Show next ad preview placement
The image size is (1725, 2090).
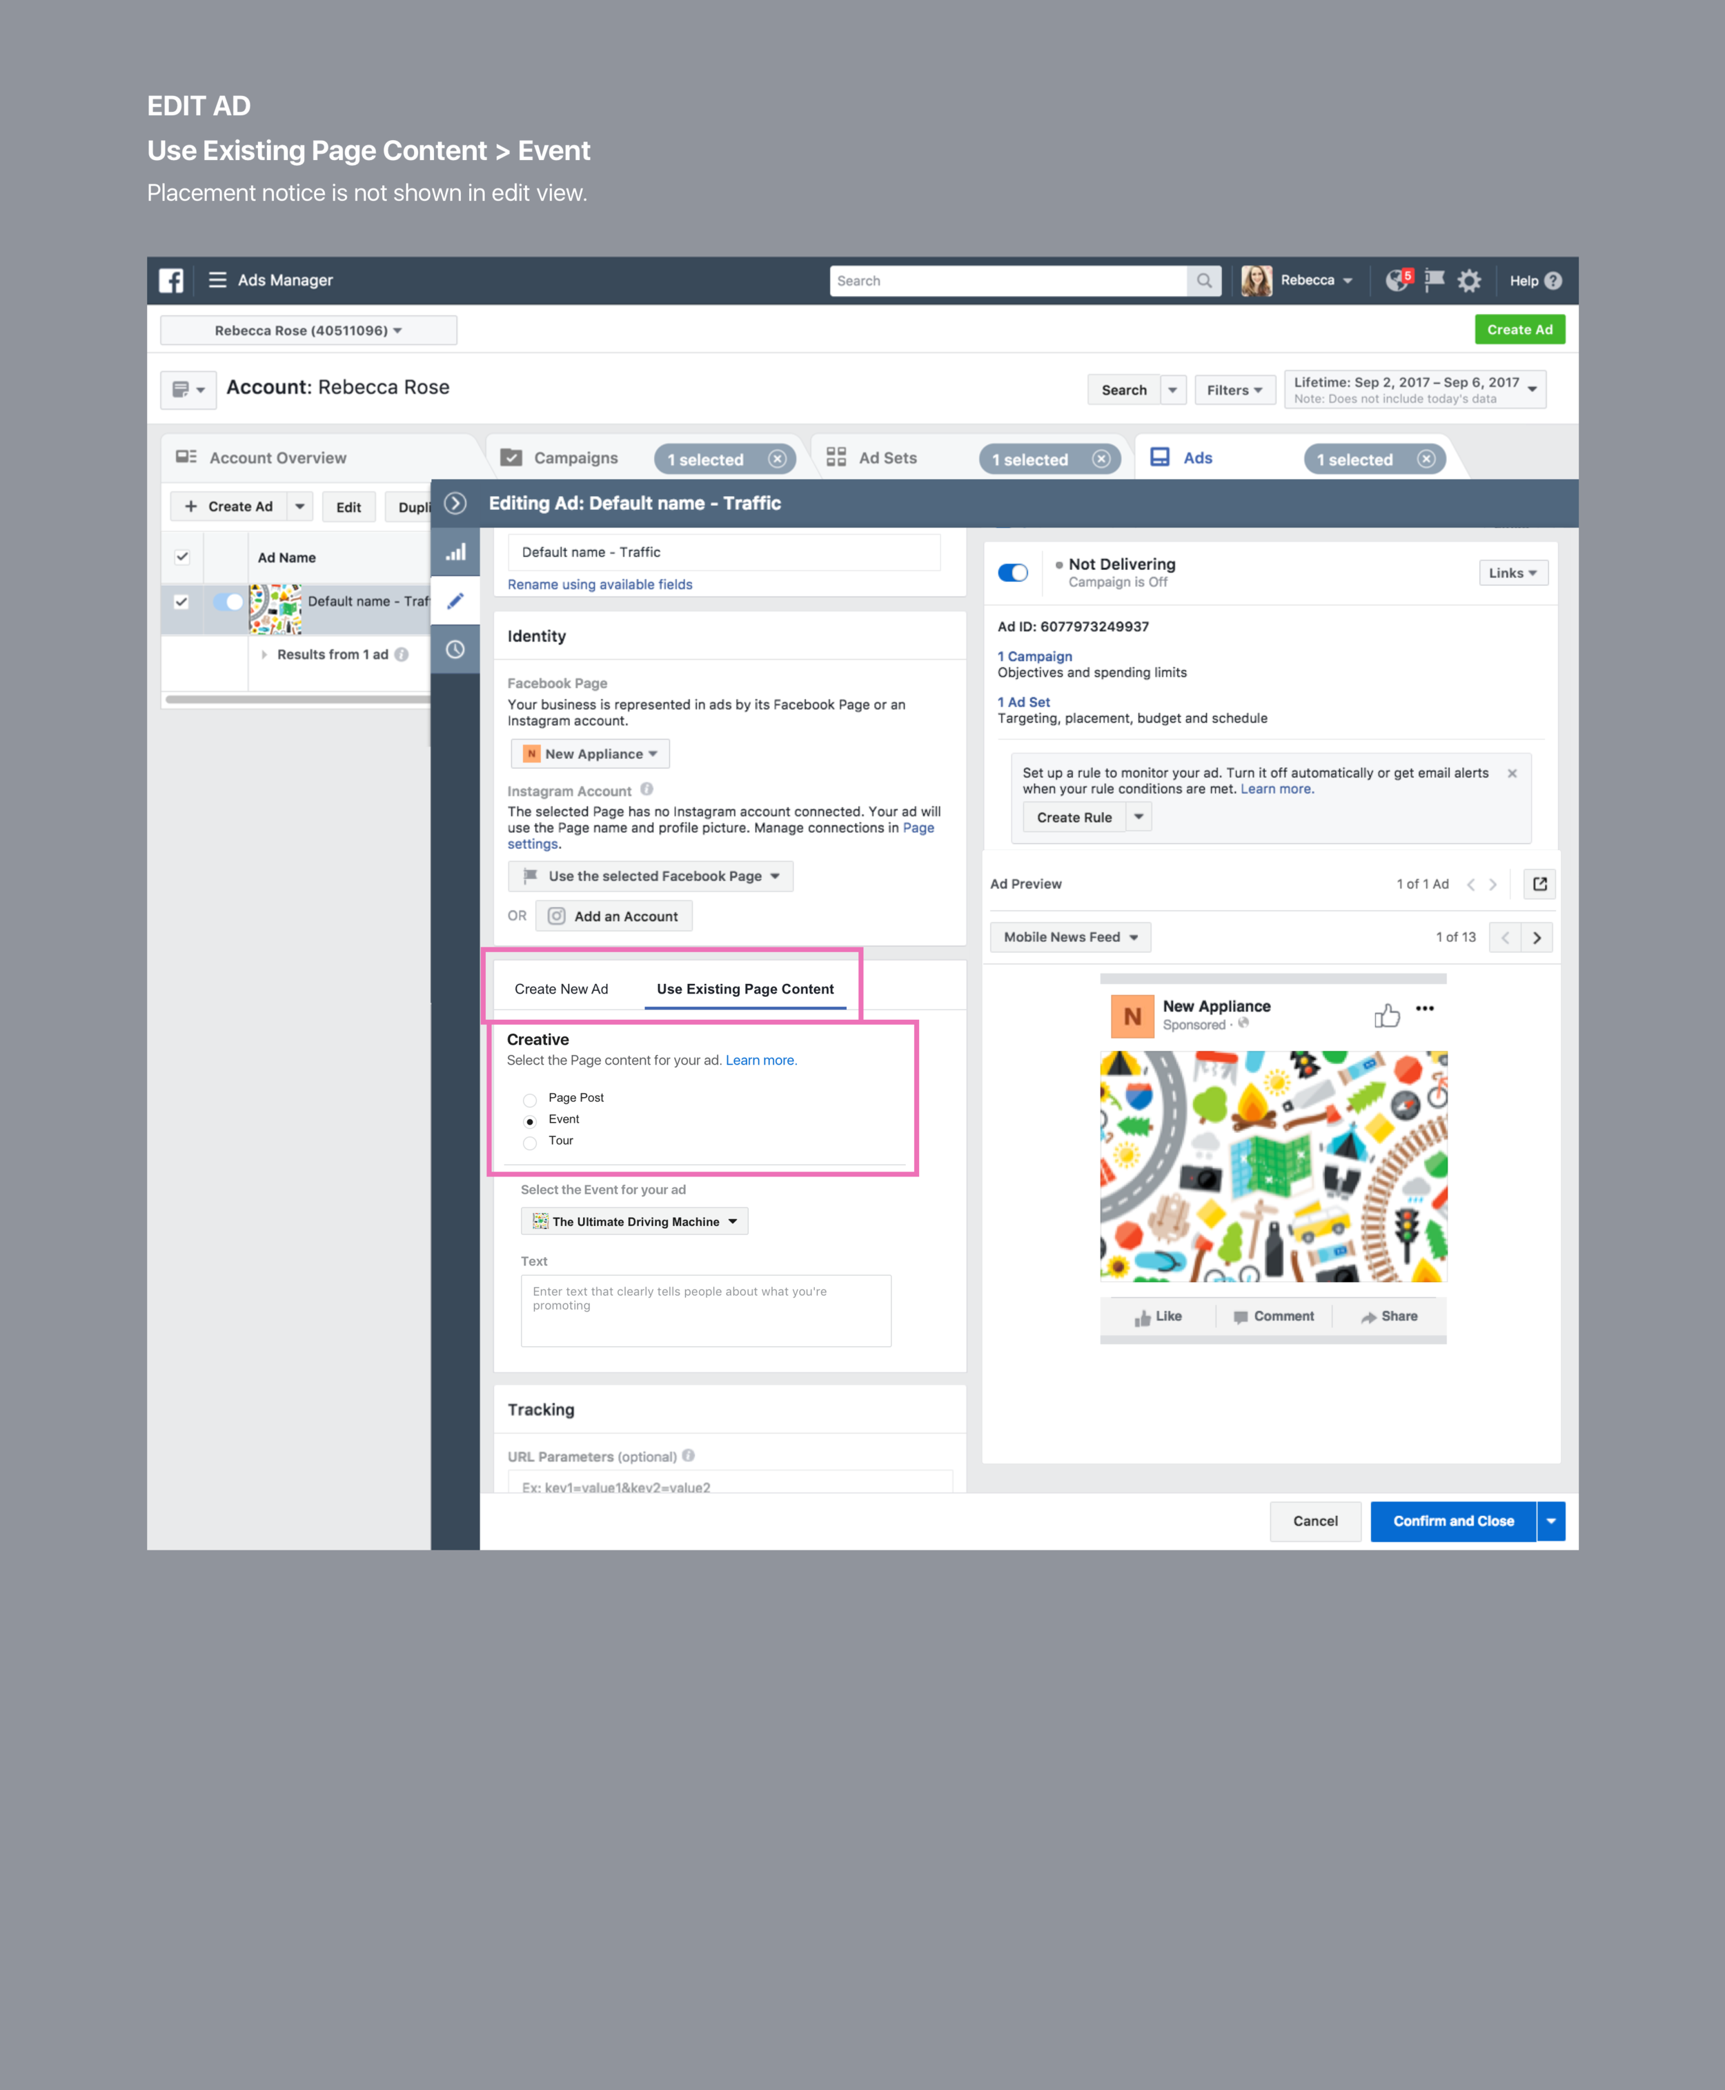tap(1537, 937)
